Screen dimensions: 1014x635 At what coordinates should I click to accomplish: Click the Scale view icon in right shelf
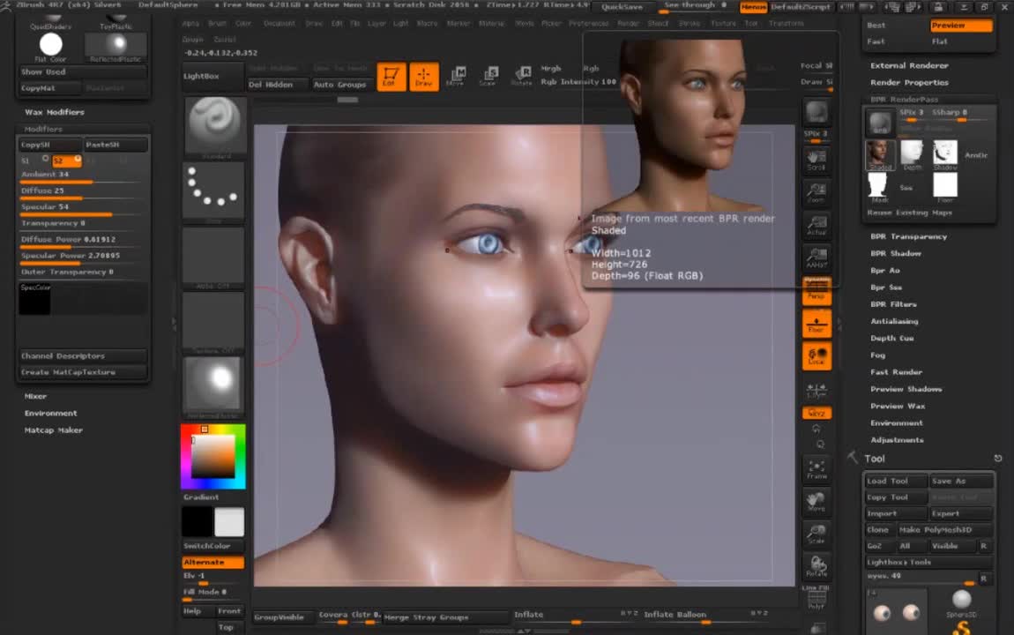pos(816,534)
